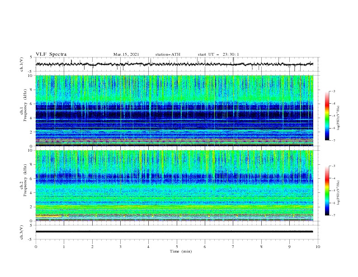Screen dimensions: 358x277
Task: Click the '-3' tick on lower colorbar
Action: (x=333, y=166)
